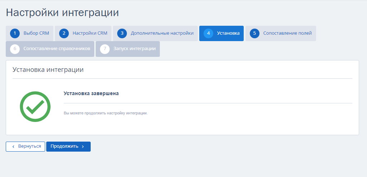Open the Запуск интеграции step tab
This screenshot has height=177, width=367.
[128, 49]
